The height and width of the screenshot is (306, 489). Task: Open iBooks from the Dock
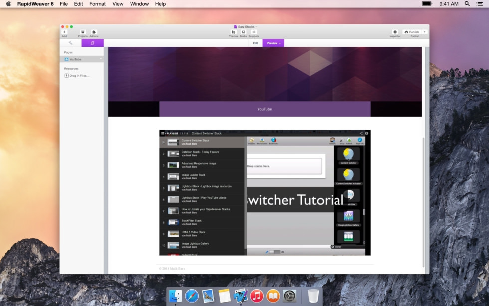click(x=273, y=296)
